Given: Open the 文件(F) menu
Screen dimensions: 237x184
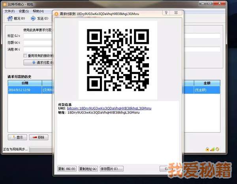Looking at the screenshot, I should click(9, 11).
